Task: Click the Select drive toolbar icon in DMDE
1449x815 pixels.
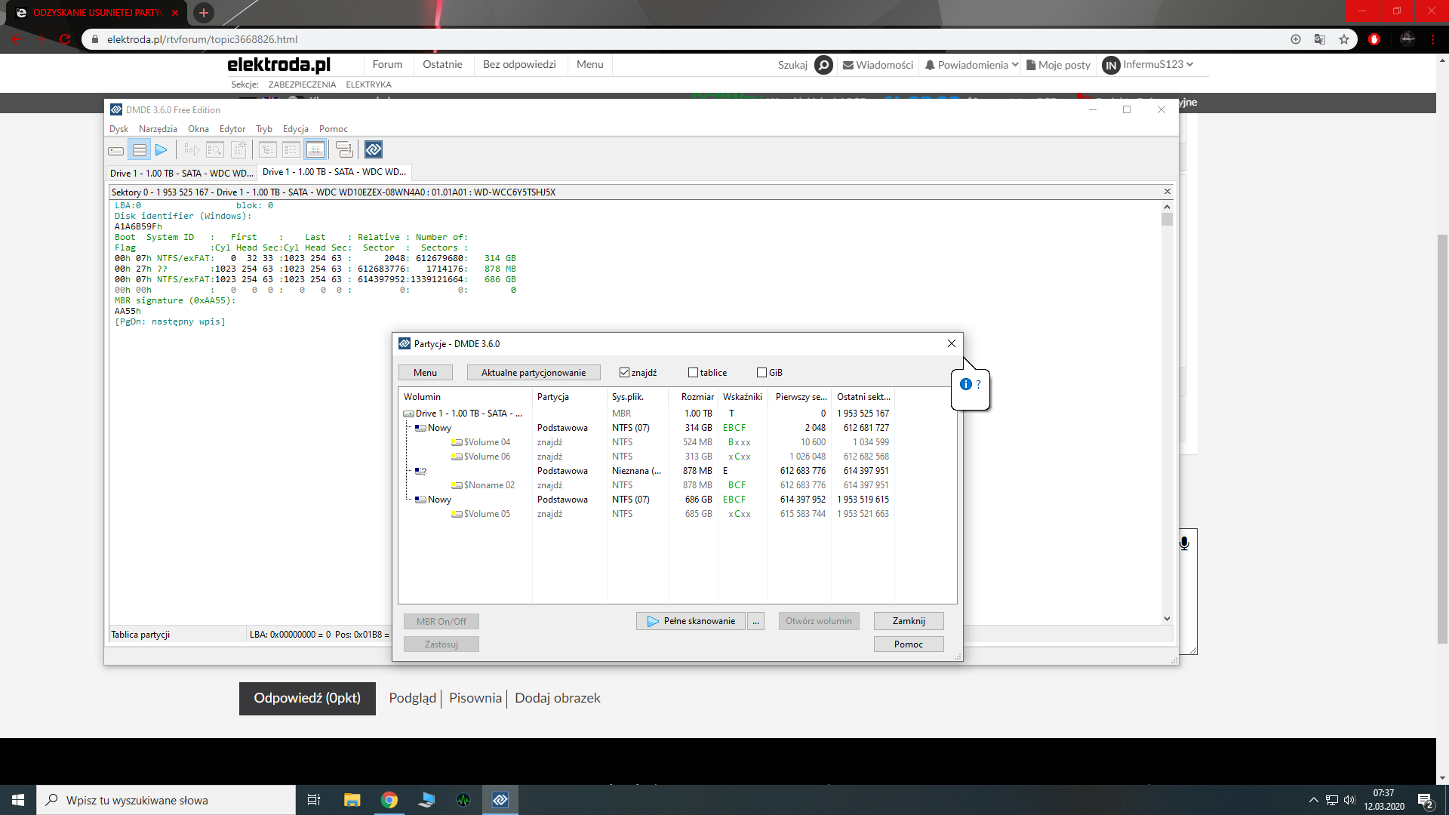Action: pos(115,150)
